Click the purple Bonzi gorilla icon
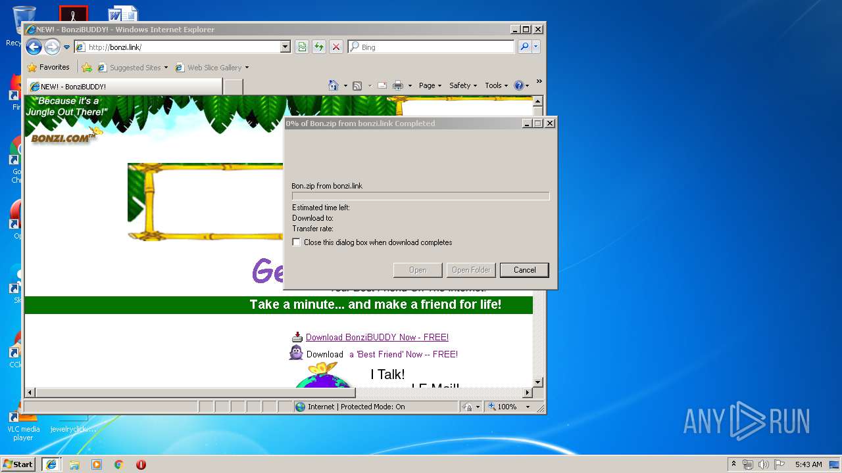Viewport: 842px width, 473px height. pyautogui.click(x=297, y=353)
